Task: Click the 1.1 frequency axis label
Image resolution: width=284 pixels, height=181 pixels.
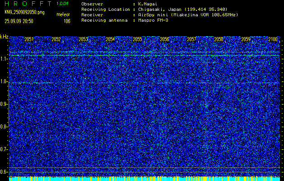Action: pos(3,59)
